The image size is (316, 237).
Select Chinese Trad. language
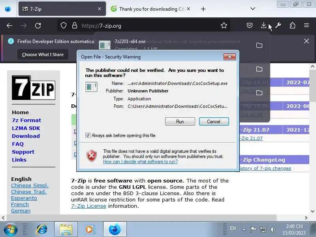[29, 192]
